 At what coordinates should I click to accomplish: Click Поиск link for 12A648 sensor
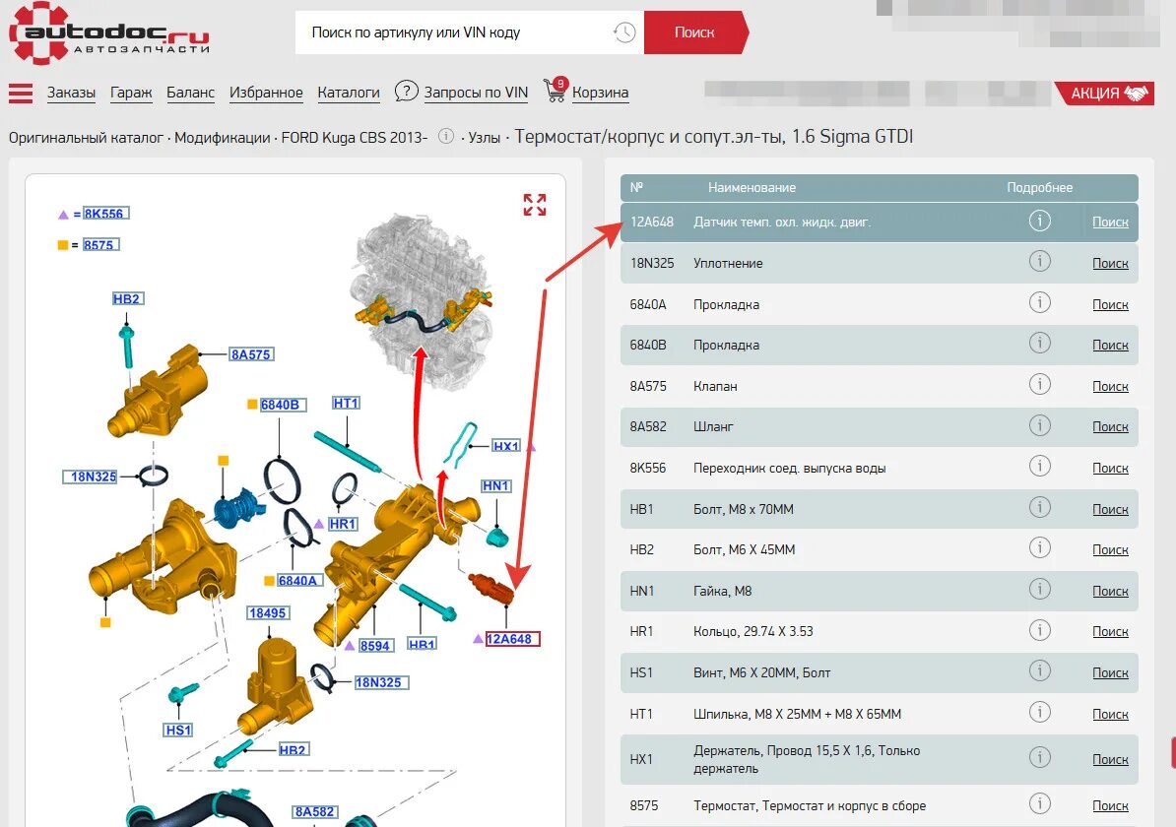(x=1110, y=222)
